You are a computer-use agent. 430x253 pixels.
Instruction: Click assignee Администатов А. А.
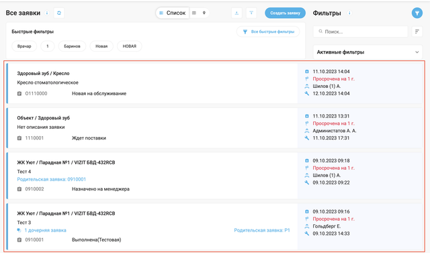click(x=335, y=131)
